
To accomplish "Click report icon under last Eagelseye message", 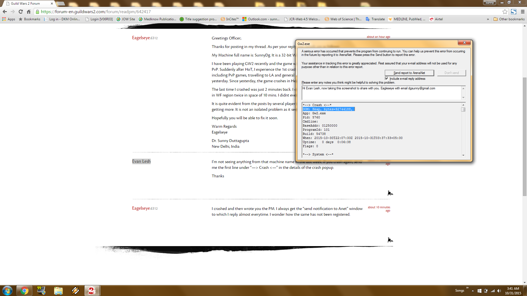I will click(x=390, y=240).
